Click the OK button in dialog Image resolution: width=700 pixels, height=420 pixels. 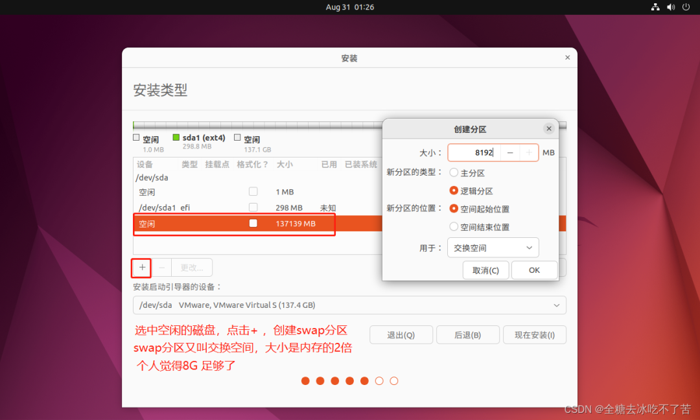coord(534,270)
